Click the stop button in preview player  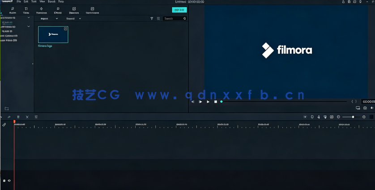point(215,102)
